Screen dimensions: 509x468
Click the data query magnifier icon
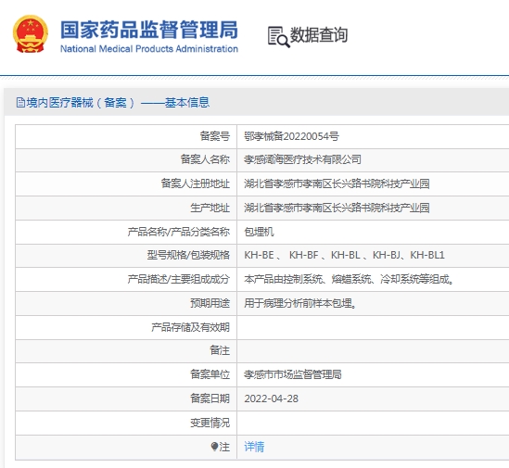click(x=278, y=37)
